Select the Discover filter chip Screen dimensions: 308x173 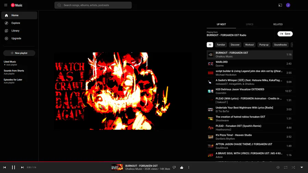[235, 45]
